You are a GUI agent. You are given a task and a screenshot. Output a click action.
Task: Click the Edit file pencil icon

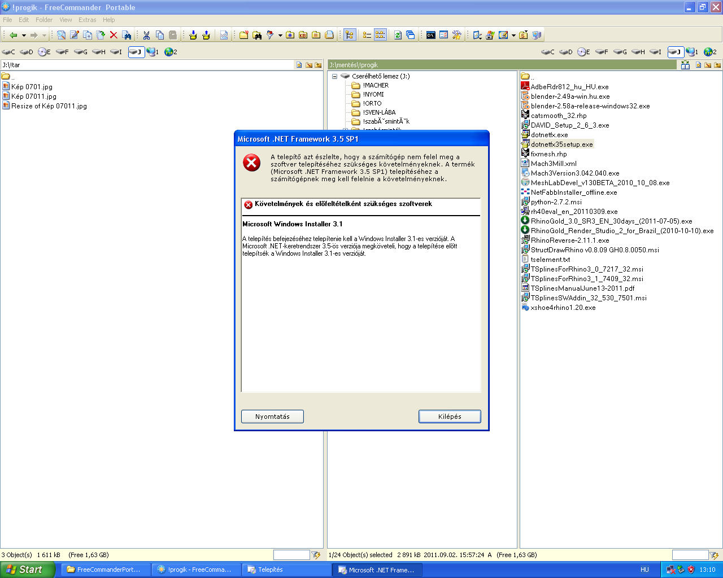pyautogui.click(x=74, y=35)
